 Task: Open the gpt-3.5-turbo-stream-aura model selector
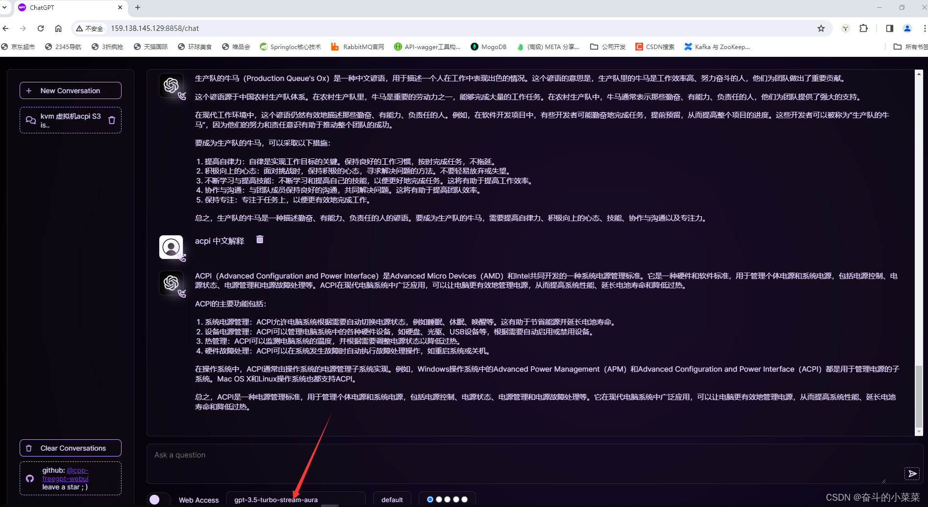click(x=296, y=499)
